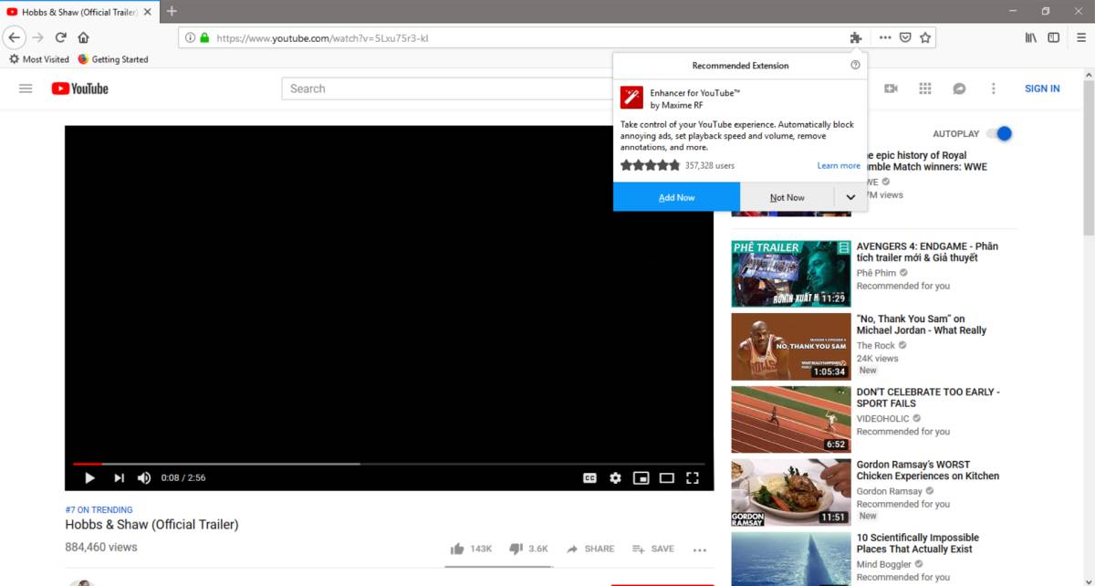Open the "No, Thank You Sam" video thumbnail
This screenshot has width=1095, height=586.
[x=791, y=346]
